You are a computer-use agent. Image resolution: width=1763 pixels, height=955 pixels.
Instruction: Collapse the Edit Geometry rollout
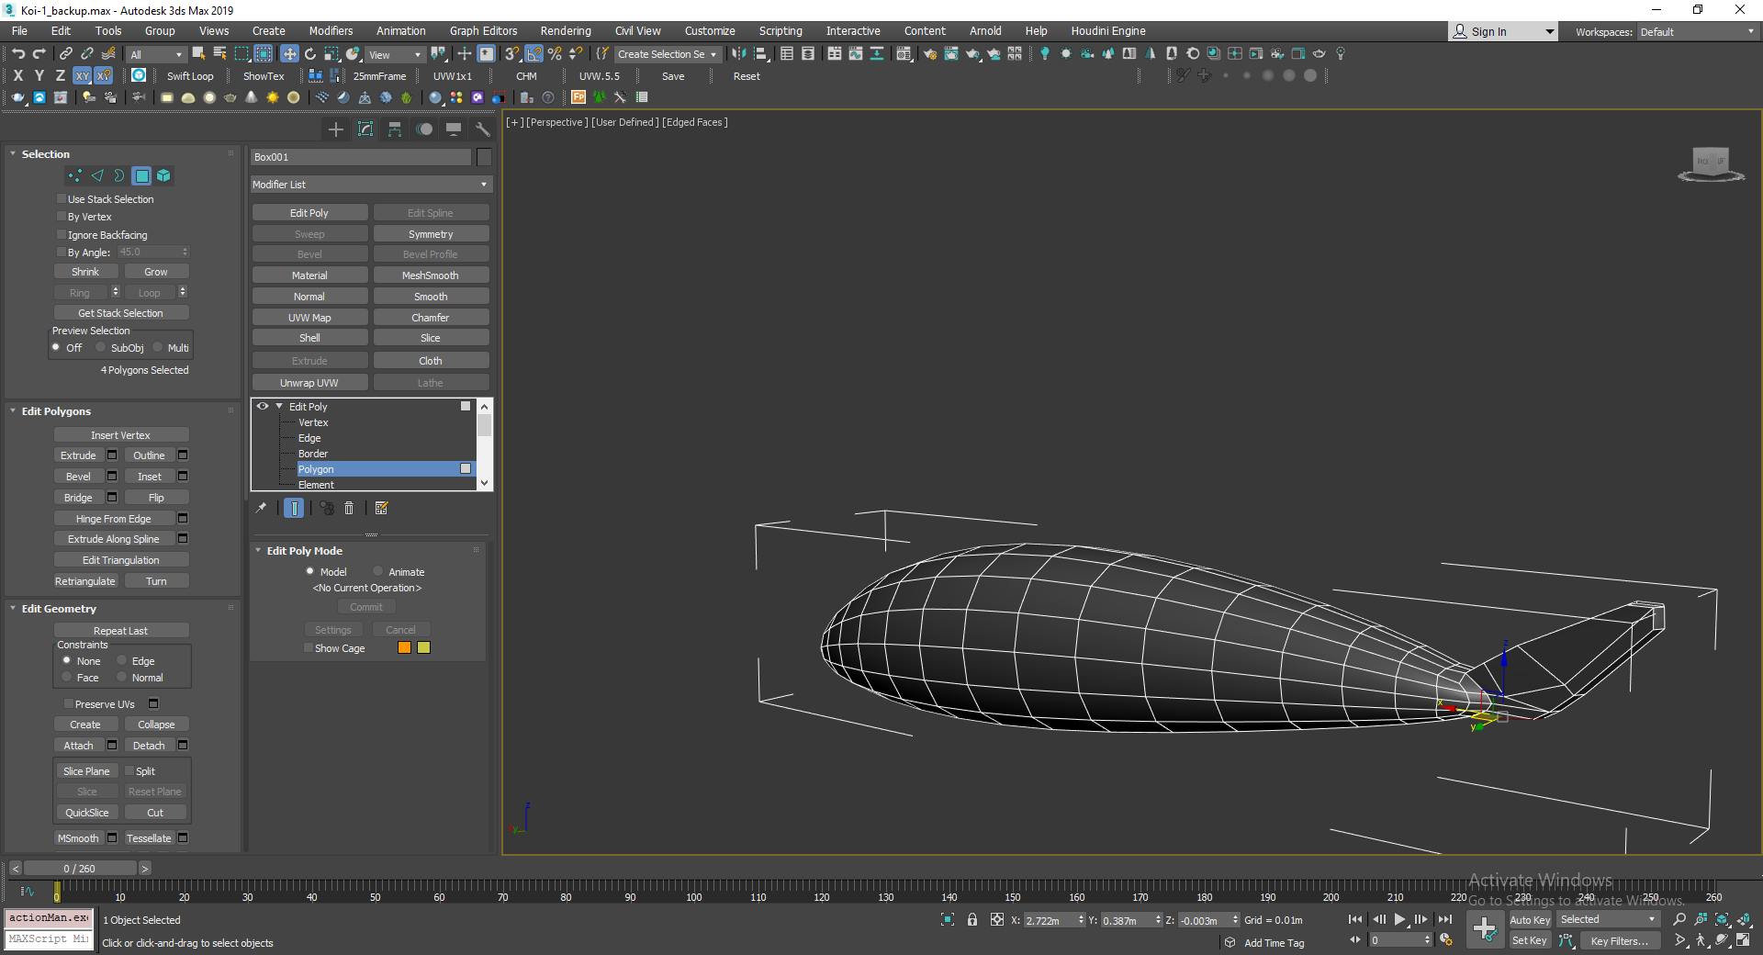click(13, 608)
